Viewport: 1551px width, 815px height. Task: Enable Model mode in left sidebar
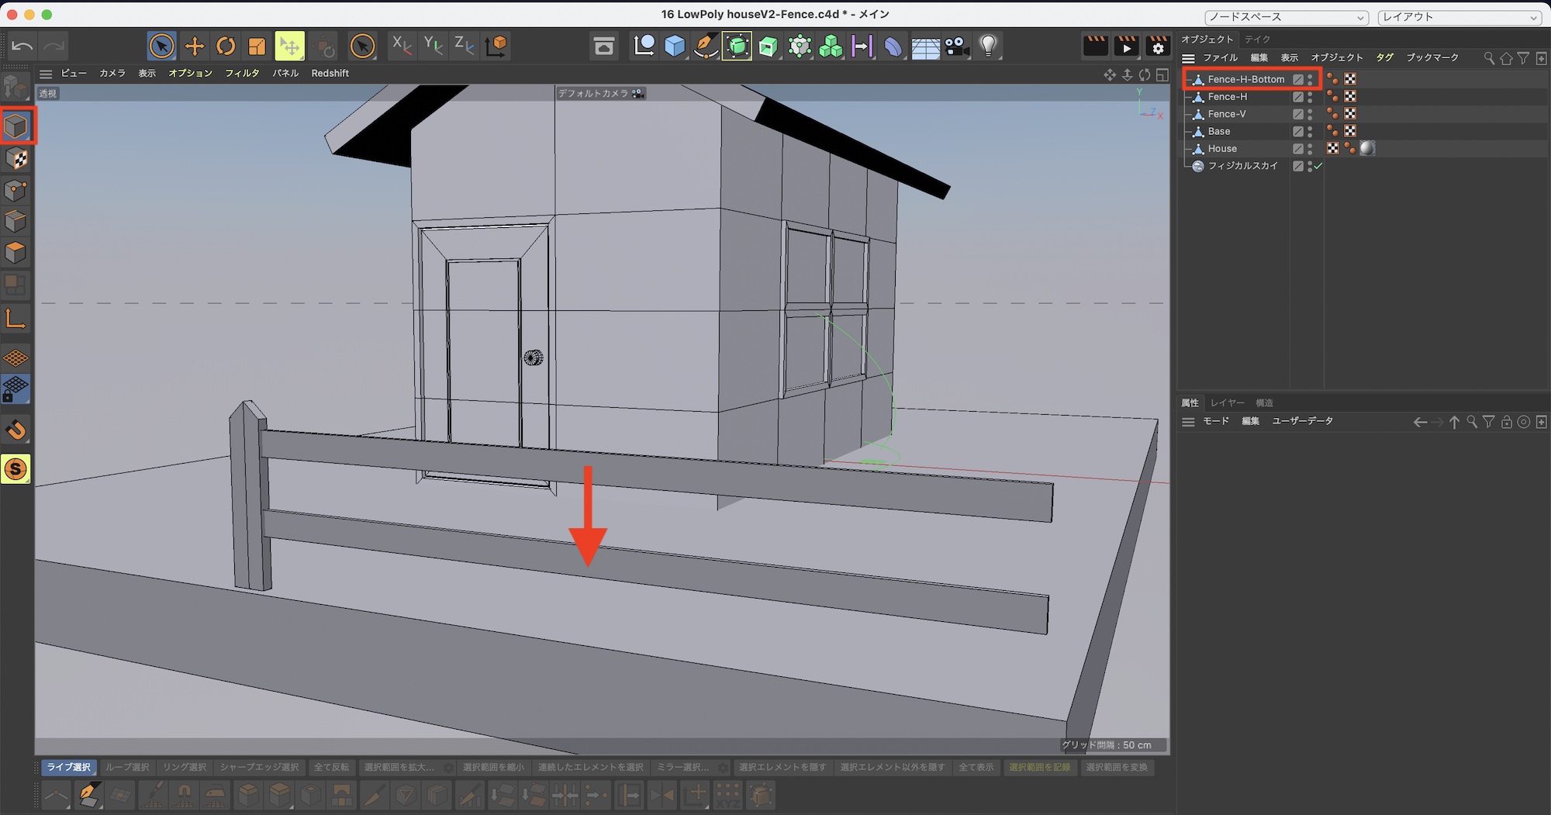click(x=16, y=126)
